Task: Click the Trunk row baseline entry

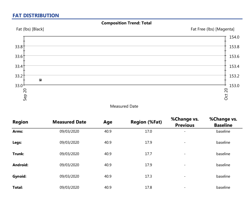Action: point(223,154)
